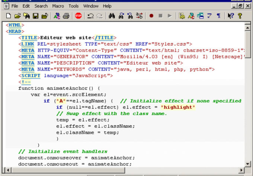
Task: Open the Edit menu
Action: [x=26, y=6]
